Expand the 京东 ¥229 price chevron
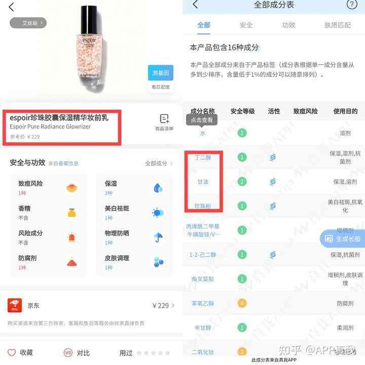The image size is (365, 365). [x=173, y=305]
